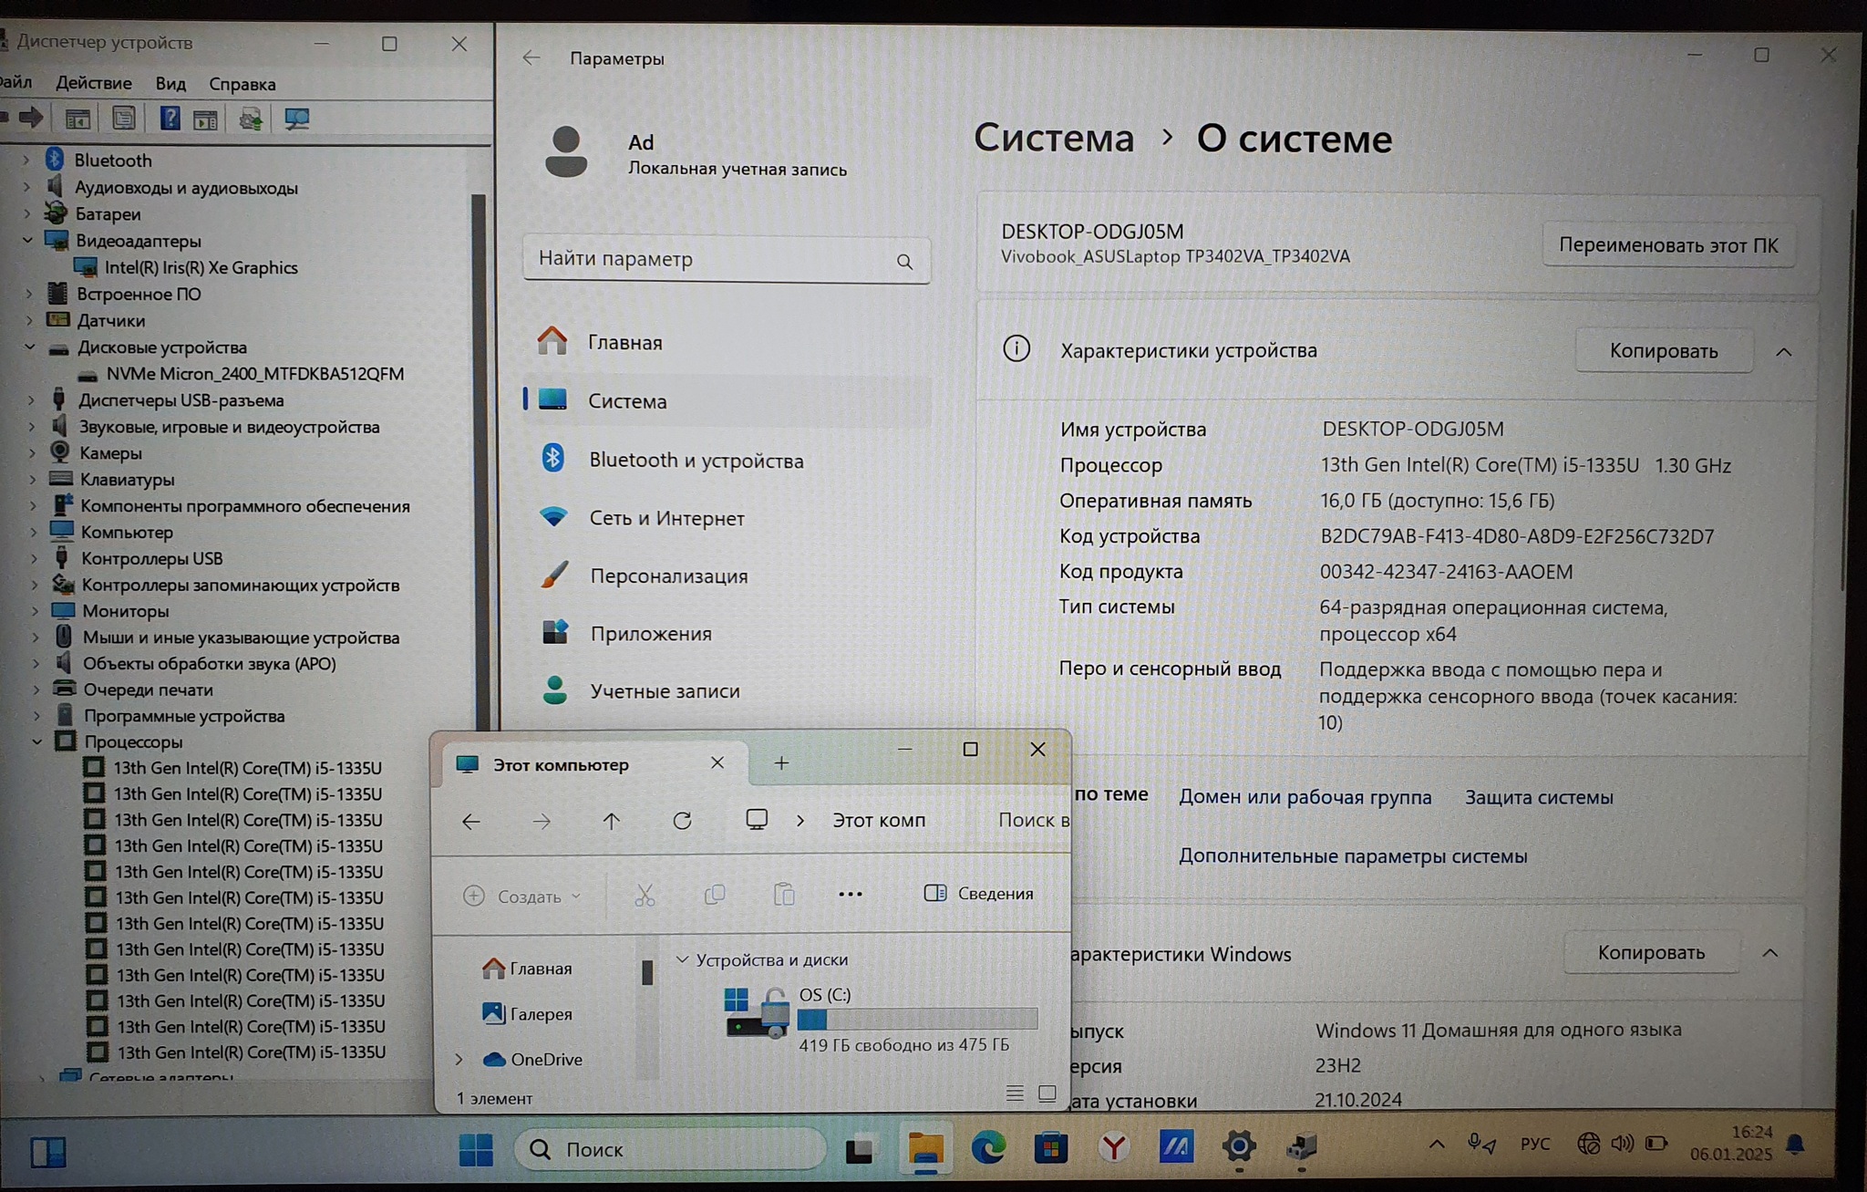Image resolution: width=1867 pixels, height=1192 pixels.
Task: Open File Explorer's three-dots more options menu
Action: (x=850, y=895)
